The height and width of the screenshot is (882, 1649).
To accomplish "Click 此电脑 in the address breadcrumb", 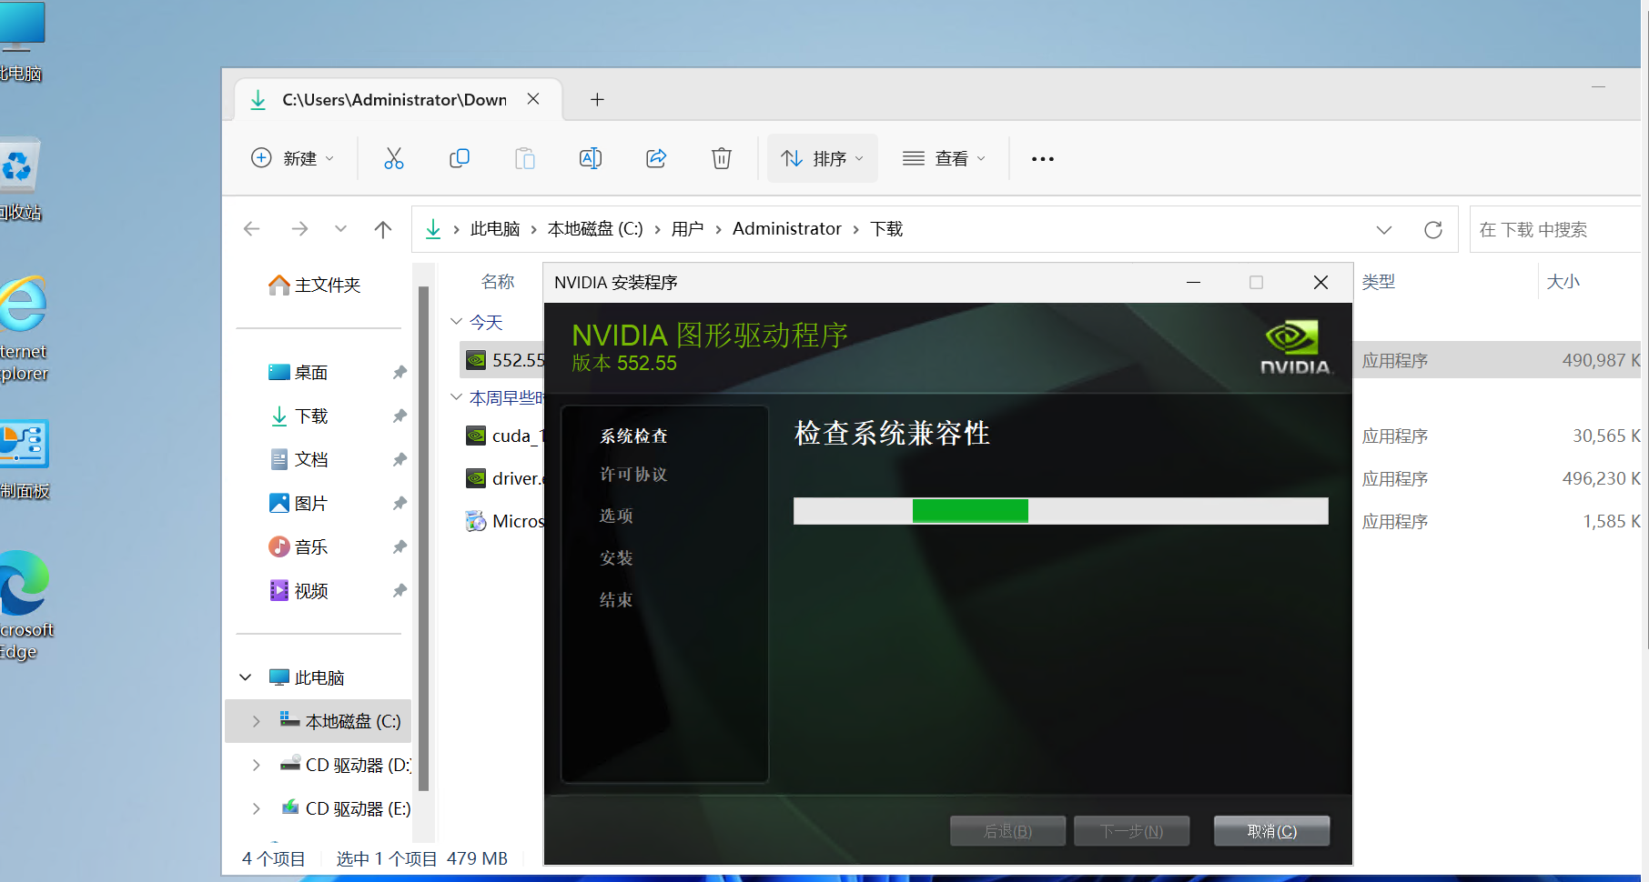I will (x=495, y=229).
